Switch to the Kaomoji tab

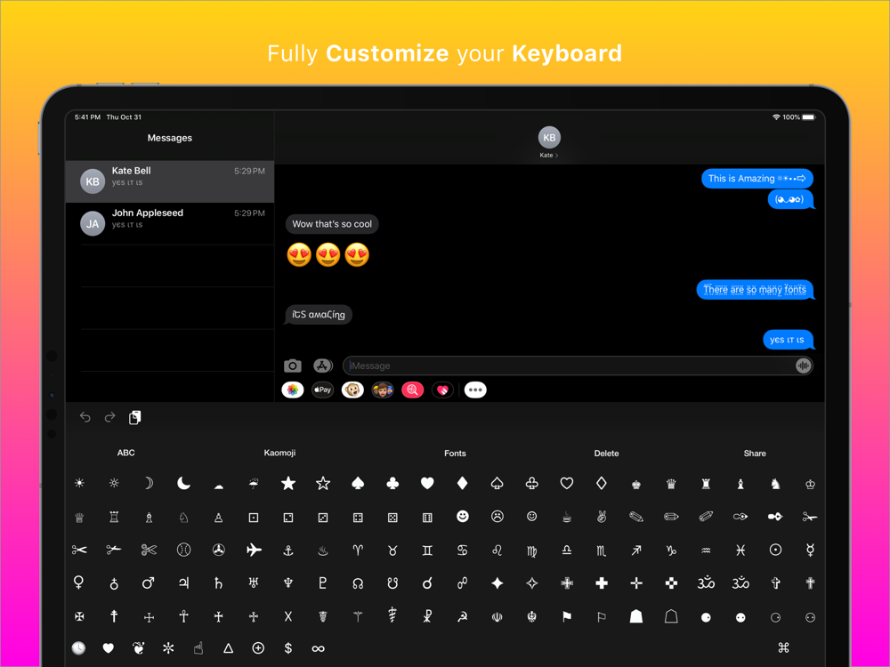coord(279,453)
